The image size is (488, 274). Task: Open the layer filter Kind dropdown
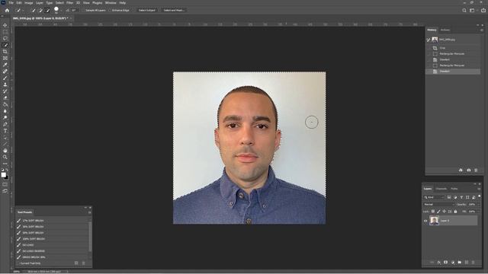tap(434, 197)
